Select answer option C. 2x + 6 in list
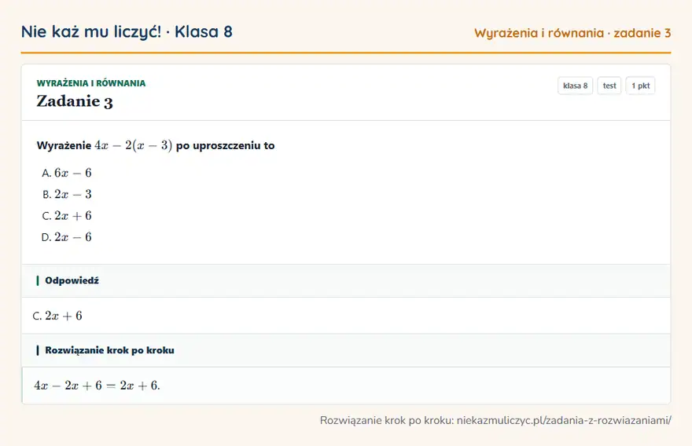 click(67, 215)
